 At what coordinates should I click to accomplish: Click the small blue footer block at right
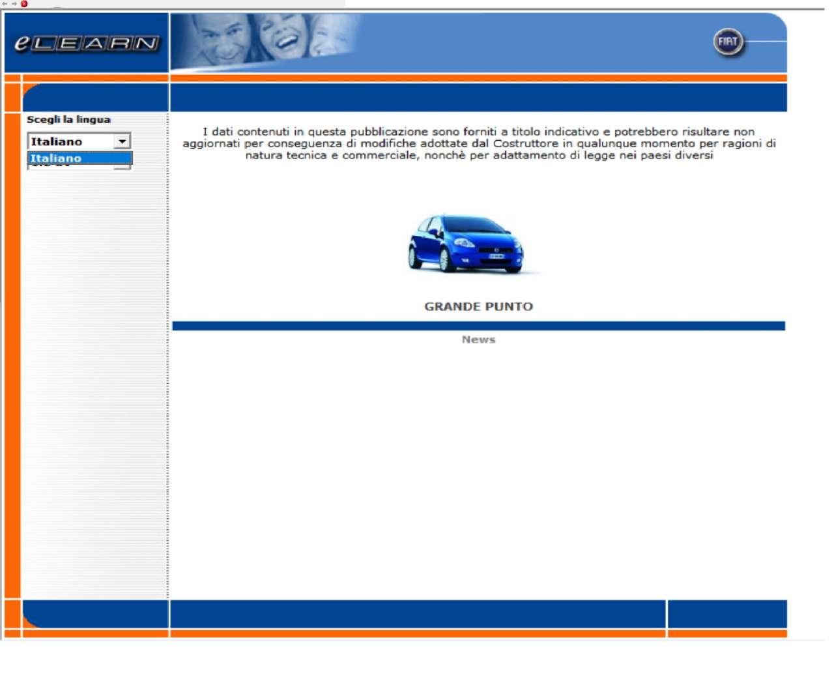[727, 614]
